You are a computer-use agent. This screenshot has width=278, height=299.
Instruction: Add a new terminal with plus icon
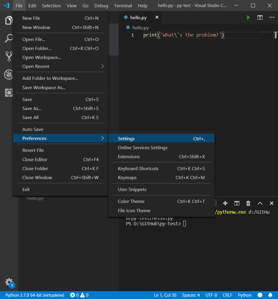coord(225,203)
